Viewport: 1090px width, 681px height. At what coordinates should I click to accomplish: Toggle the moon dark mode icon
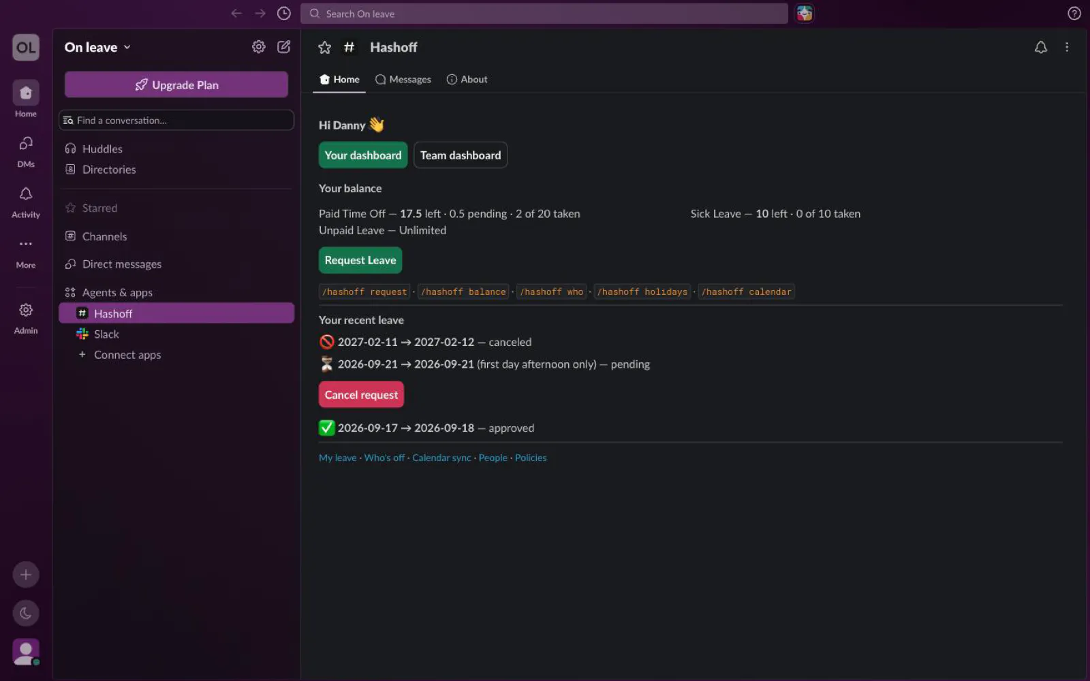coord(26,614)
